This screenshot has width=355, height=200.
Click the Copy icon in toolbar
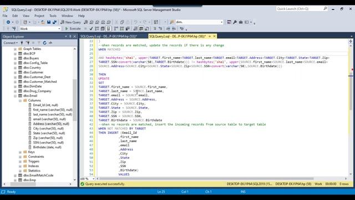pyautogui.click(x=122, y=22)
